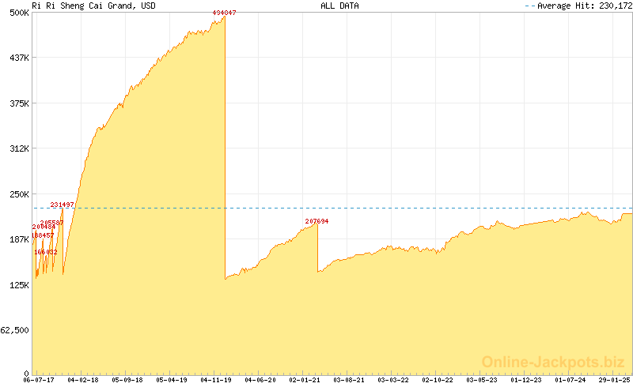
Task: Select the 01-07-24 x-axis date
Action: [x=570, y=380]
